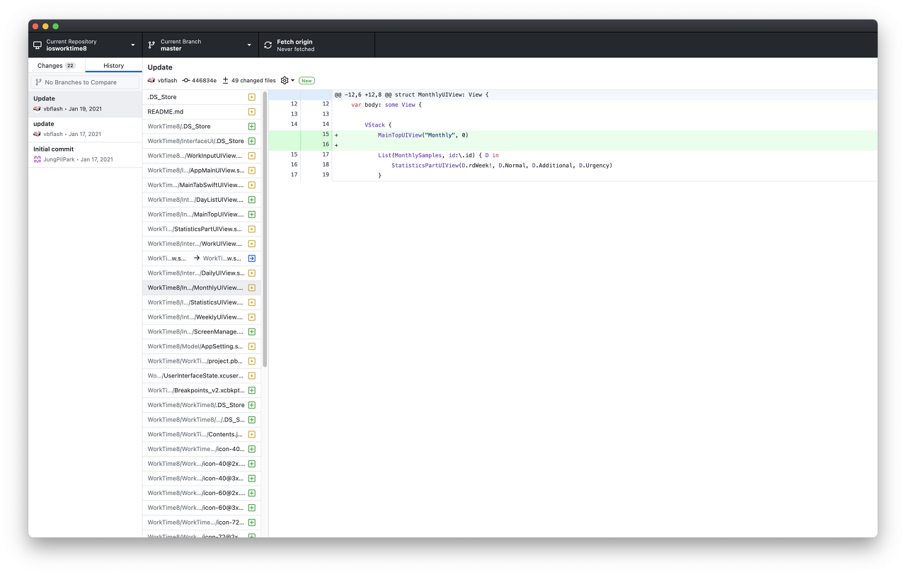Select the MainTabSwiftUIView file row
The width and height of the screenshot is (906, 575).
pos(202,185)
